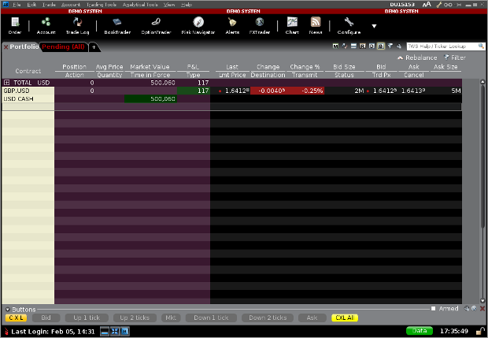The width and height of the screenshot is (488, 338).
Task: Click the Up 1 tick button
Action: coord(87,318)
